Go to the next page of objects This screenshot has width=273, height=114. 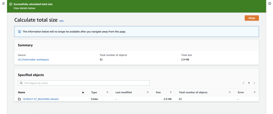(x=254, y=83)
